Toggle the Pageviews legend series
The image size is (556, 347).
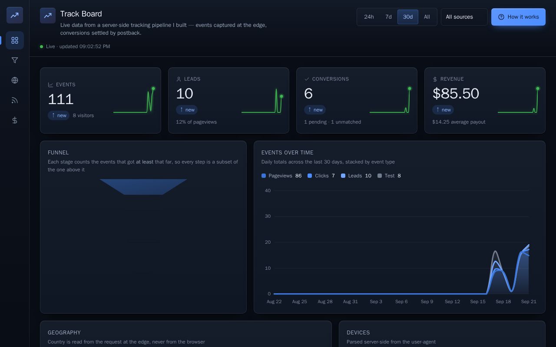pos(281,176)
